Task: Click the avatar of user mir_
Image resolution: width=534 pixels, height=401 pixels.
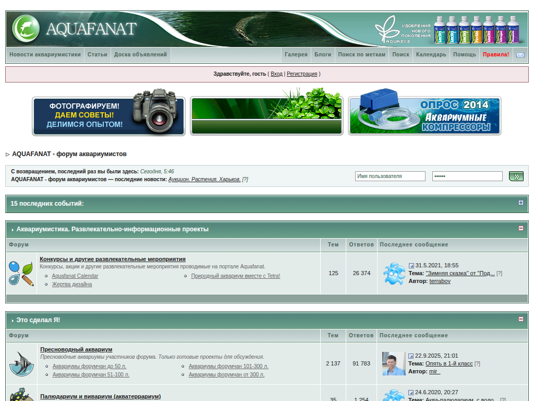Action: 394,364
